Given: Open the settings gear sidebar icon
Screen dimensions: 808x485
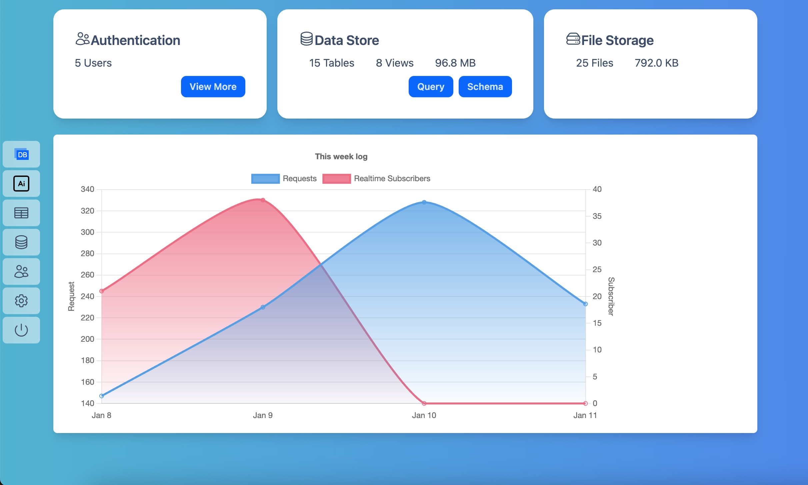Looking at the screenshot, I should pyautogui.click(x=21, y=301).
